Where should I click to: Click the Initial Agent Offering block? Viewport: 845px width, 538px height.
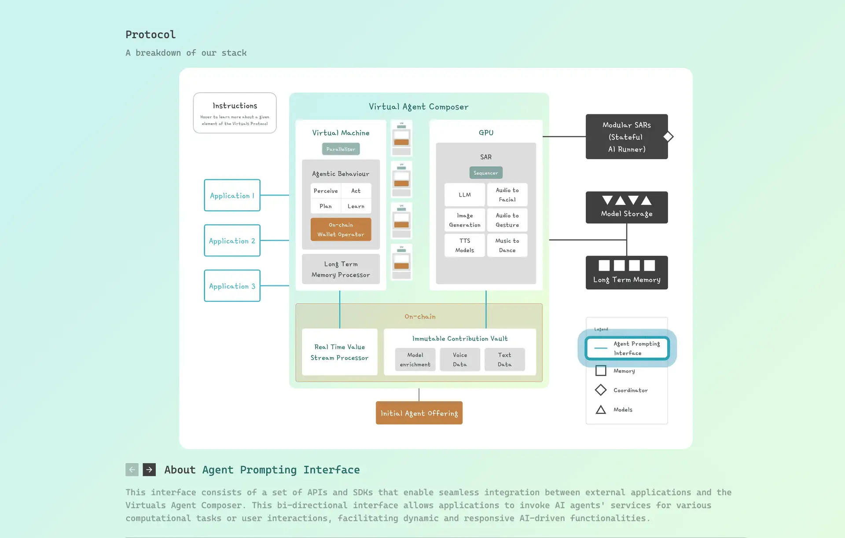[x=419, y=413]
